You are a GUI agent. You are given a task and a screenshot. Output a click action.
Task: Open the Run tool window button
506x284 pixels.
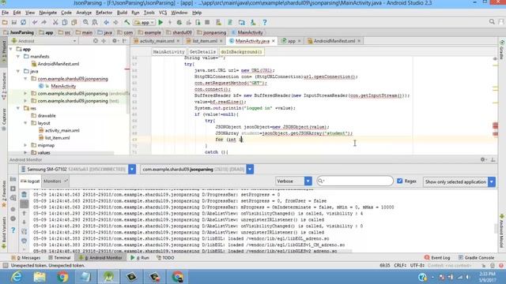click(x=140, y=258)
